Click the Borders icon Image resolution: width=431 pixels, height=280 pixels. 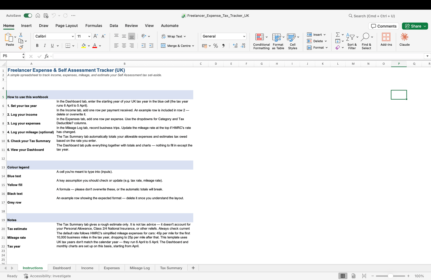pos(68,46)
